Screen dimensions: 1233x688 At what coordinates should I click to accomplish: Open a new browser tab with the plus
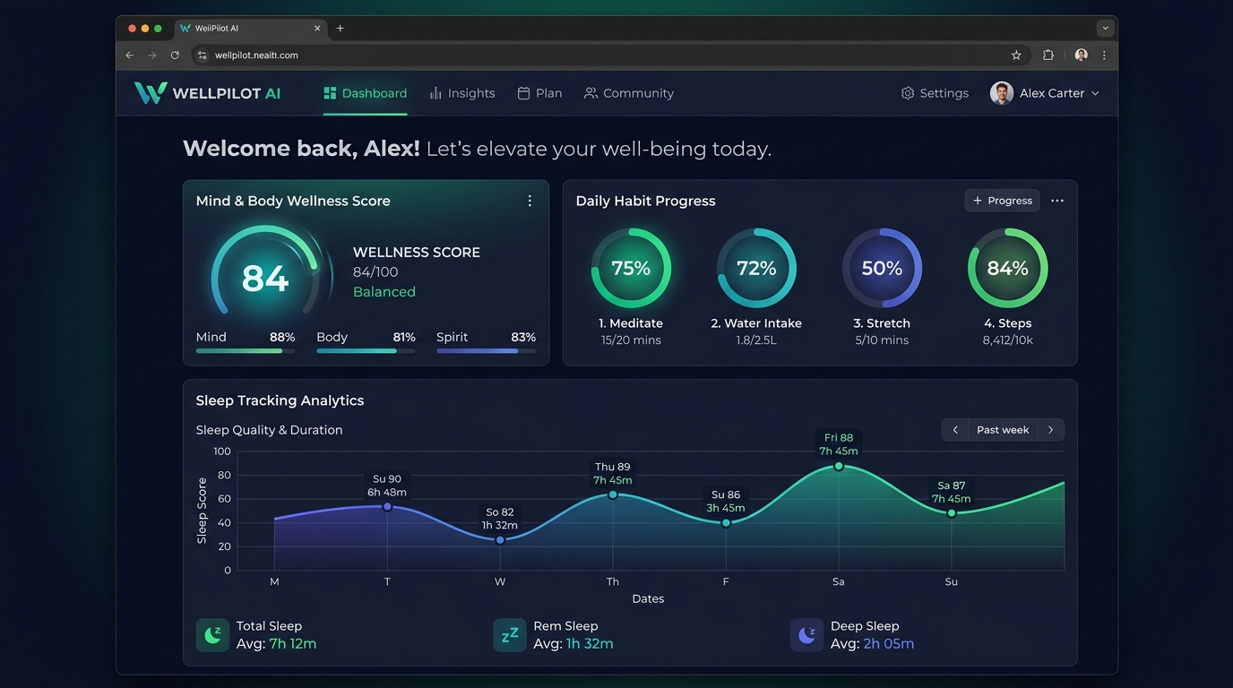340,29
